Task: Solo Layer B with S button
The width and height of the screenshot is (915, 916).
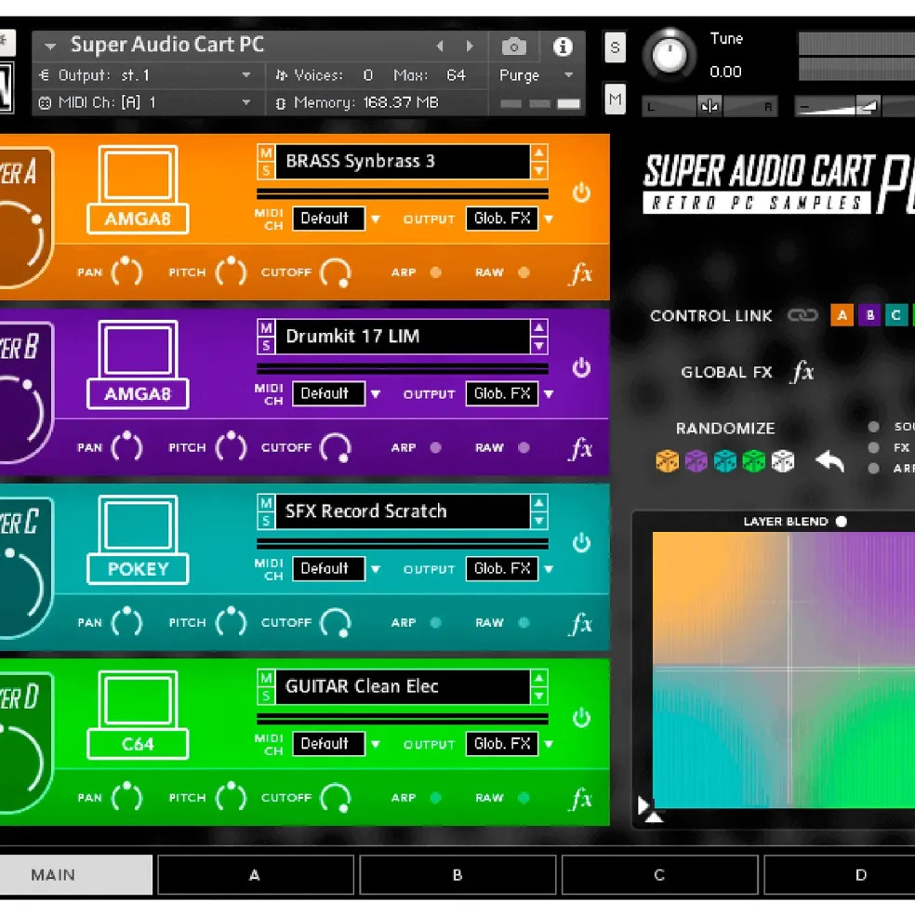Action: 266,345
